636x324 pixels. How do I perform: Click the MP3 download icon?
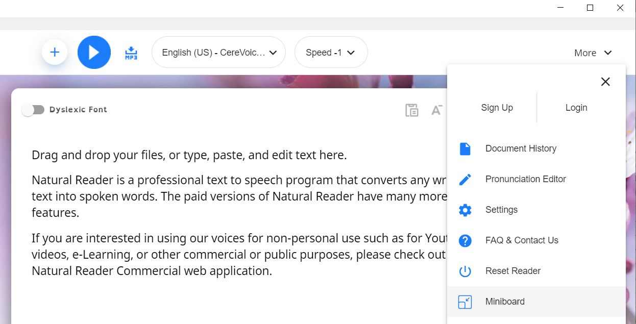[x=131, y=53]
